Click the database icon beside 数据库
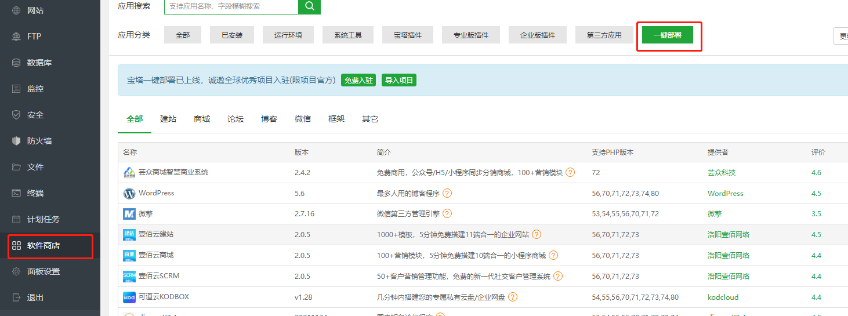848x316 pixels. 16,63
